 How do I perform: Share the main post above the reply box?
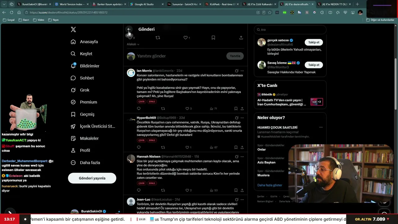[x=241, y=38]
